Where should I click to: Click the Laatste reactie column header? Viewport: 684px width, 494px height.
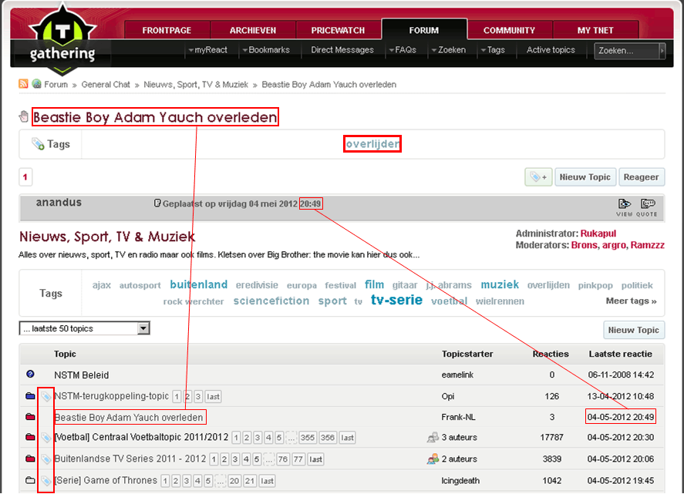620,354
